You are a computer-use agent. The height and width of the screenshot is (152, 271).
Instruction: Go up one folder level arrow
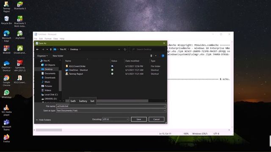click(x=51, y=49)
